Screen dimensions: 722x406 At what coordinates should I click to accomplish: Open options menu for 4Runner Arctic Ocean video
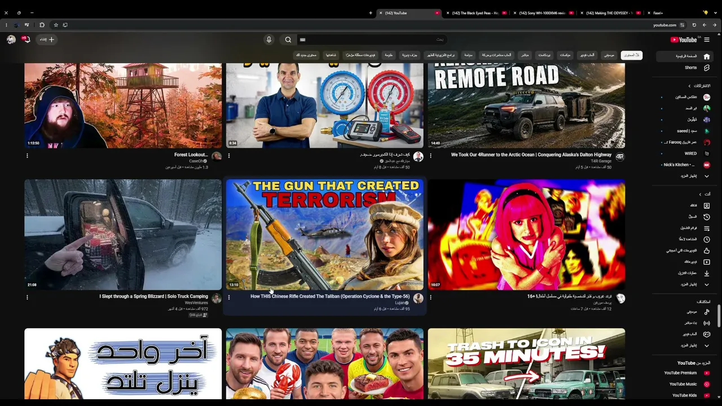pyautogui.click(x=430, y=156)
